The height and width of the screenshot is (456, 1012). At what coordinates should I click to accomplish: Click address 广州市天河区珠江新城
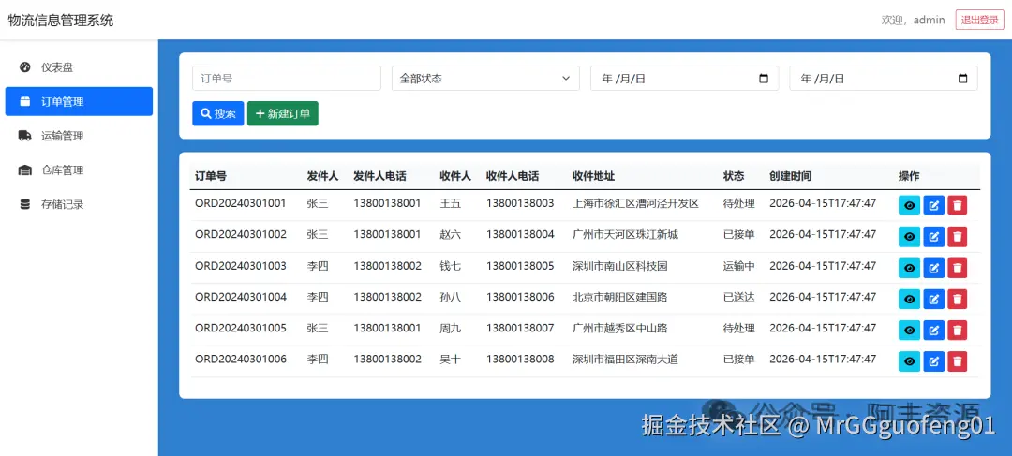(625, 234)
